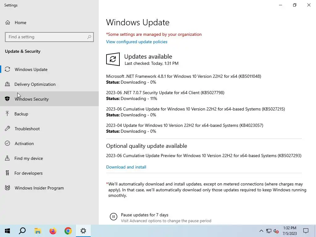This screenshot has height=237, width=316.
Task: Focus the Find a setting search box
Action: coord(49,37)
